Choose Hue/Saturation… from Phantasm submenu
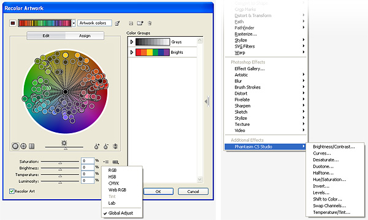The width and height of the screenshot is (368, 220). 329,180
